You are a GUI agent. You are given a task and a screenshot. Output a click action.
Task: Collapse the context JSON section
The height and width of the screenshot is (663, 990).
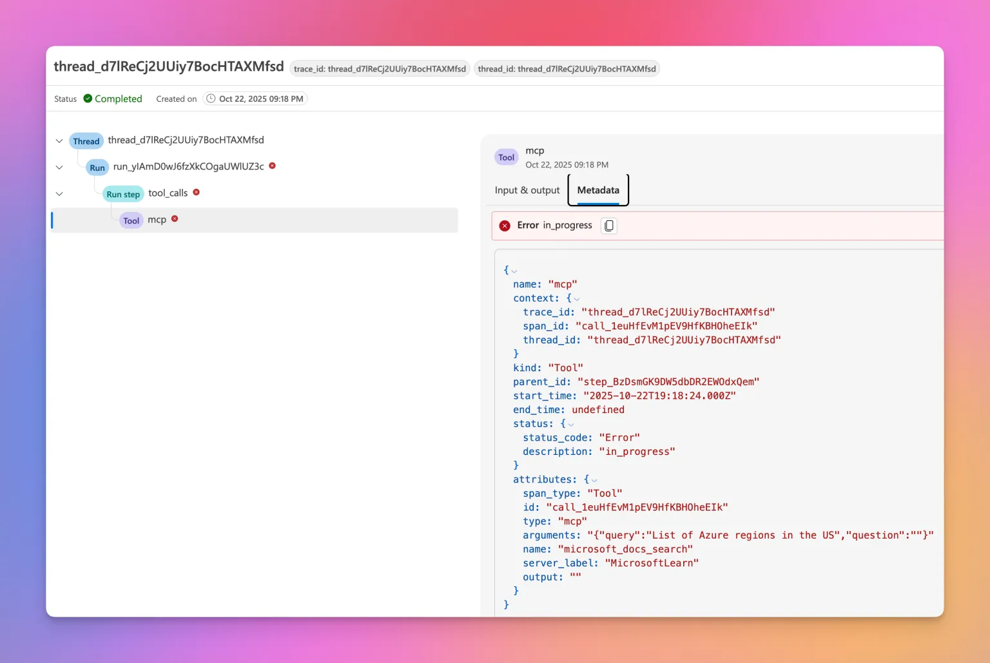tap(576, 299)
